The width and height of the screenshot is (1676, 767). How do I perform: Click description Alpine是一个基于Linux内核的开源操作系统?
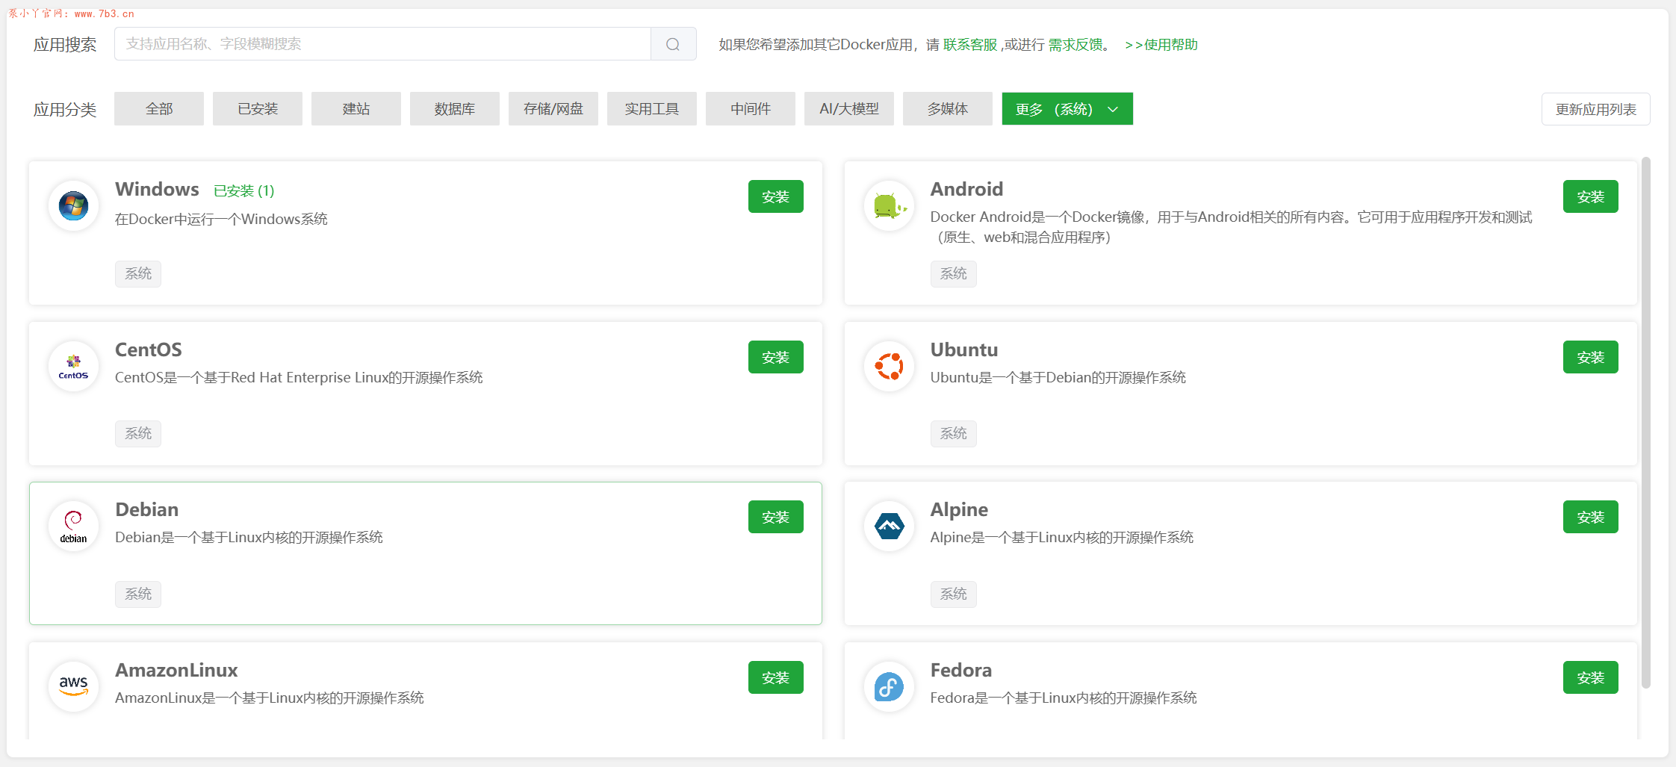tap(1062, 537)
